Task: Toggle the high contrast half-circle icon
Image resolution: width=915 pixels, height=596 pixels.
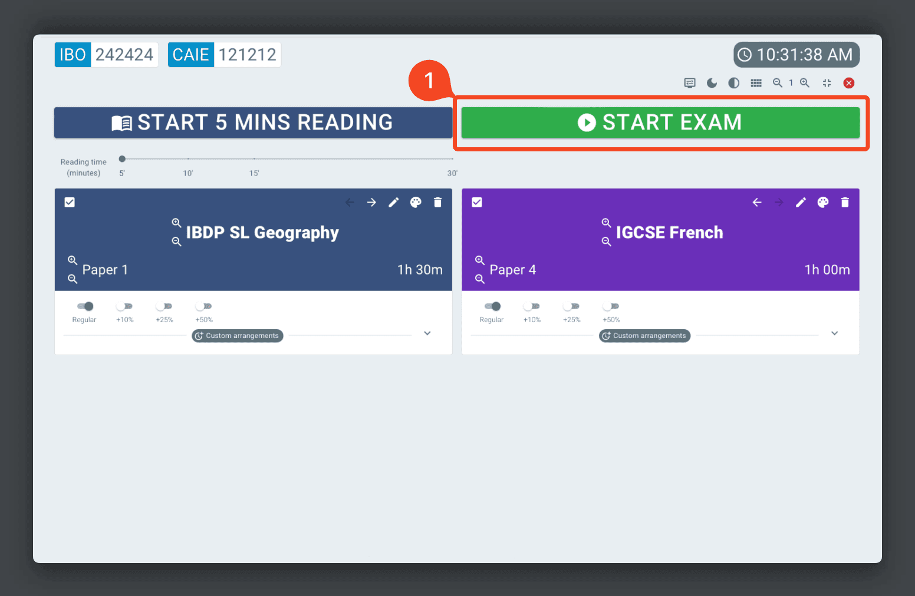Action: (x=733, y=83)
